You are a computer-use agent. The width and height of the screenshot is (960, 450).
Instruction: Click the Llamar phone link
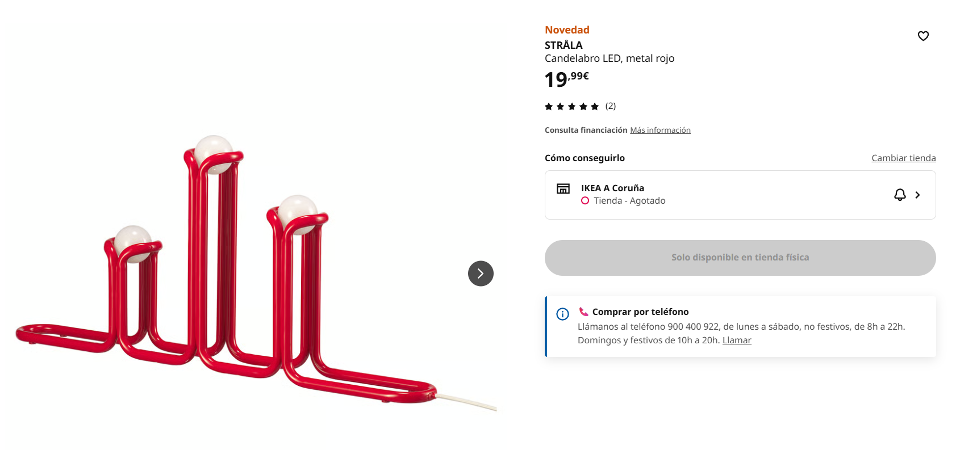737,340
